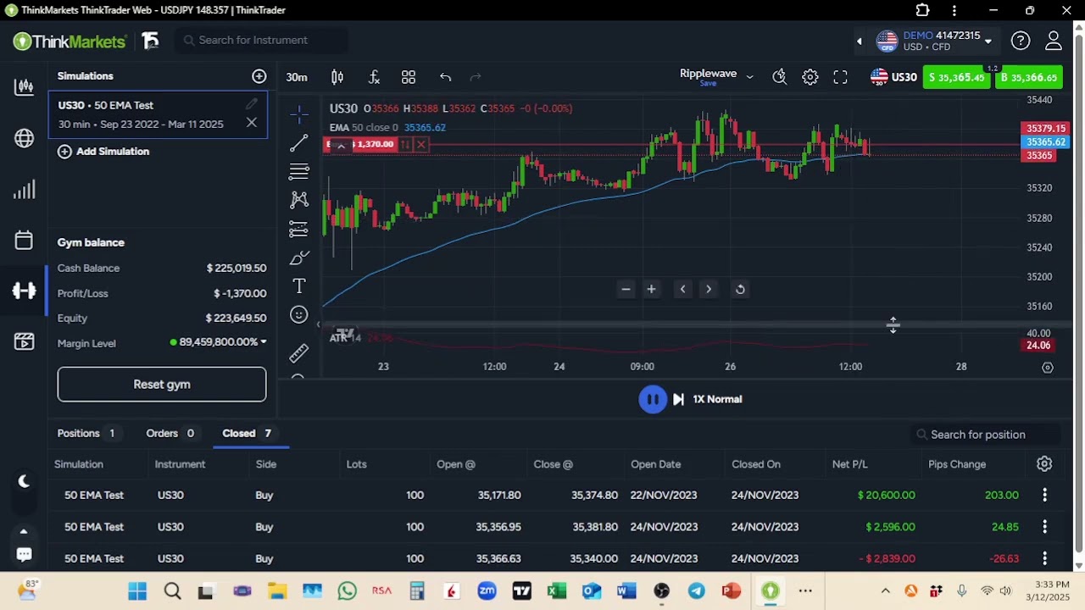Click the Sell 35,365.45 button
Screen dimensions: 1085x610
[957, 78]
